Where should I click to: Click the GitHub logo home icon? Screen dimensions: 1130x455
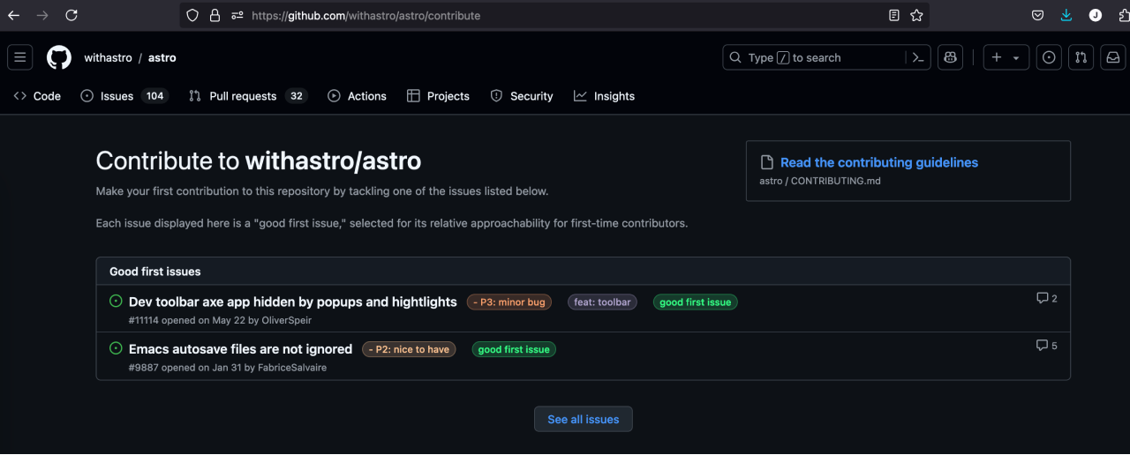pos(59,57)
